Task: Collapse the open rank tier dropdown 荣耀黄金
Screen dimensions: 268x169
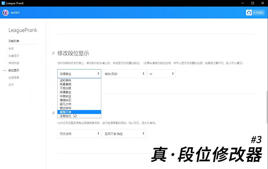Action: tap(80, 74)
